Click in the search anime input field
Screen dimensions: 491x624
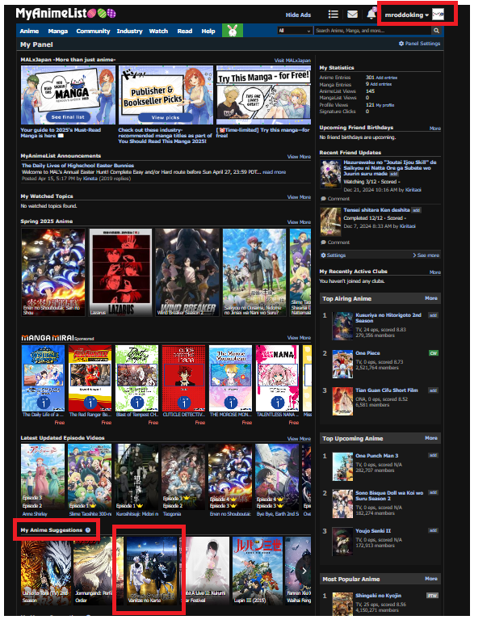[x=372, y=31]
